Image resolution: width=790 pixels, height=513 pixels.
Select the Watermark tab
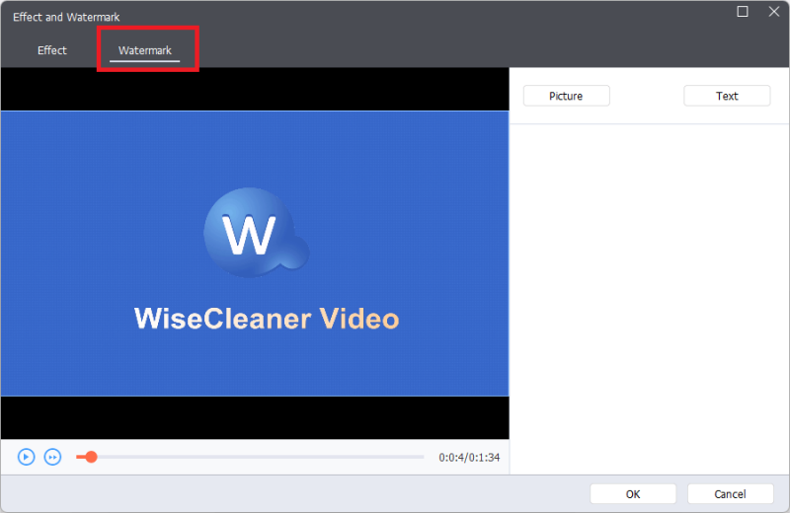tap(144, 50)
